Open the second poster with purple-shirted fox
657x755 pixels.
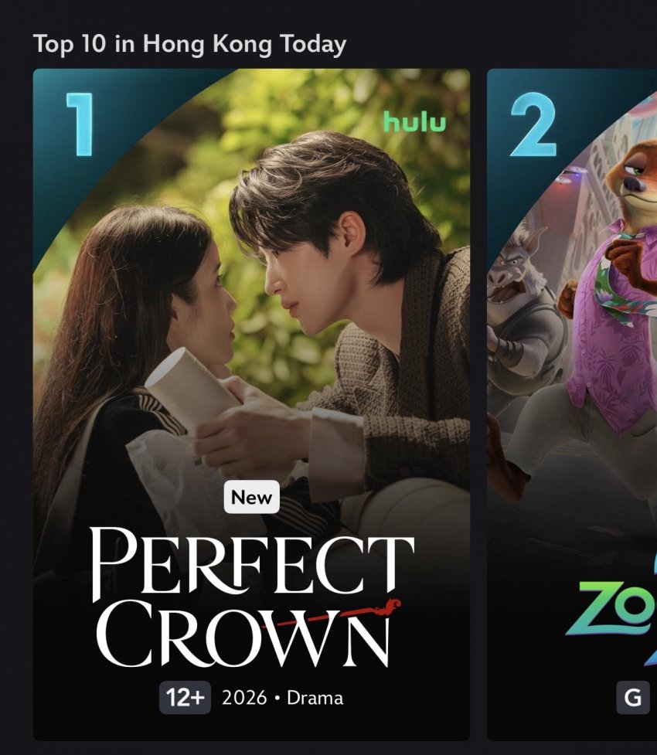coord(572,404)
